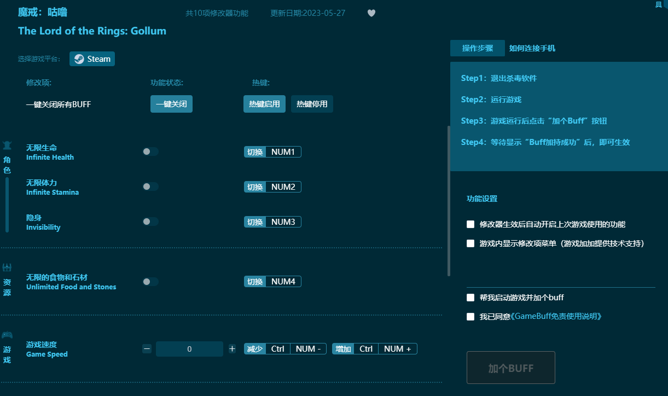Click NUM4 hotkey for Unlimited Food
Screen dimensions: 668x396
(283, 281)
